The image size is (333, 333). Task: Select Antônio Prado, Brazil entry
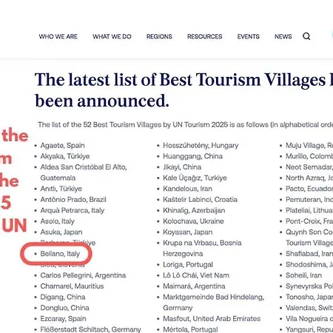73,200
